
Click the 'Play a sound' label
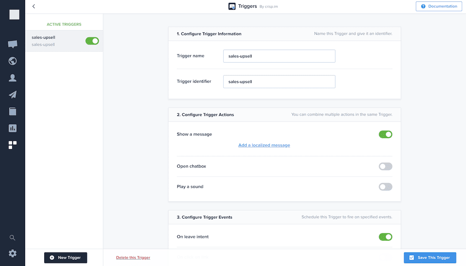tap(190, 187)
